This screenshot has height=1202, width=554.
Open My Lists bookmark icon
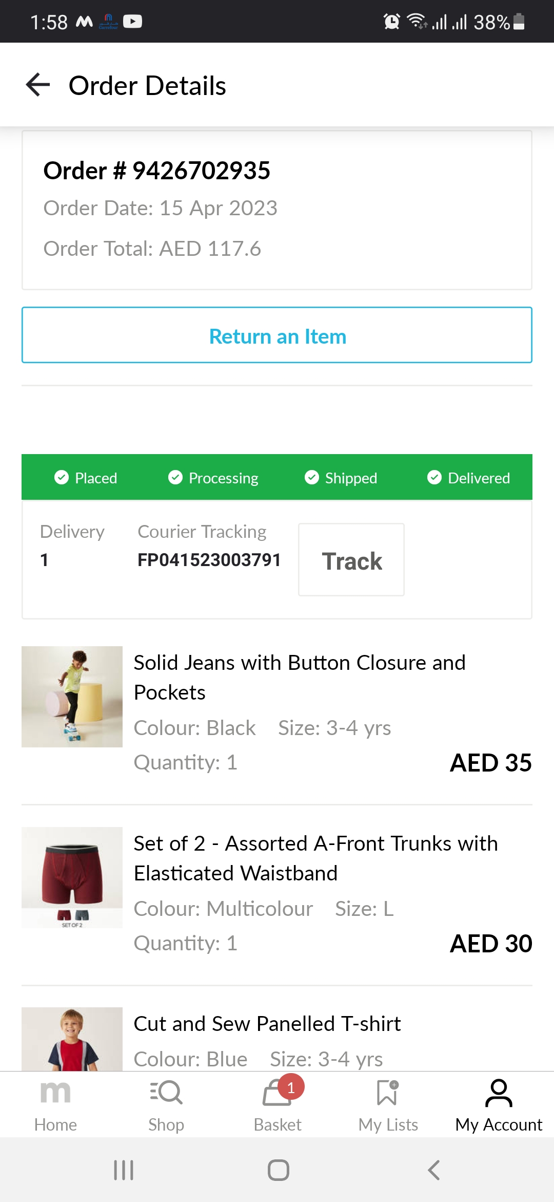[388, 1093]
